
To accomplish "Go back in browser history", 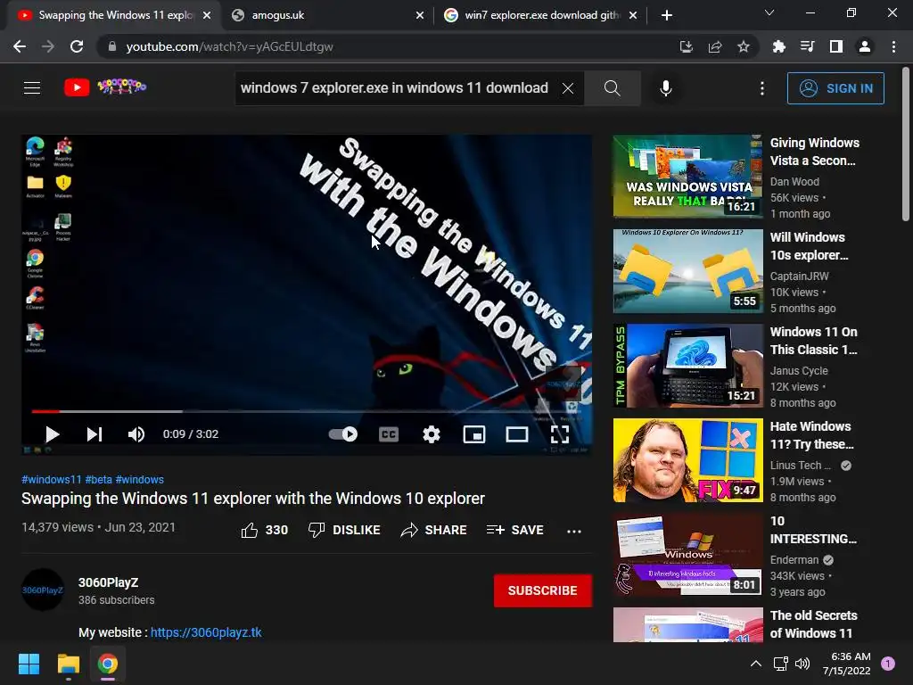I will (x=20, y=46).
